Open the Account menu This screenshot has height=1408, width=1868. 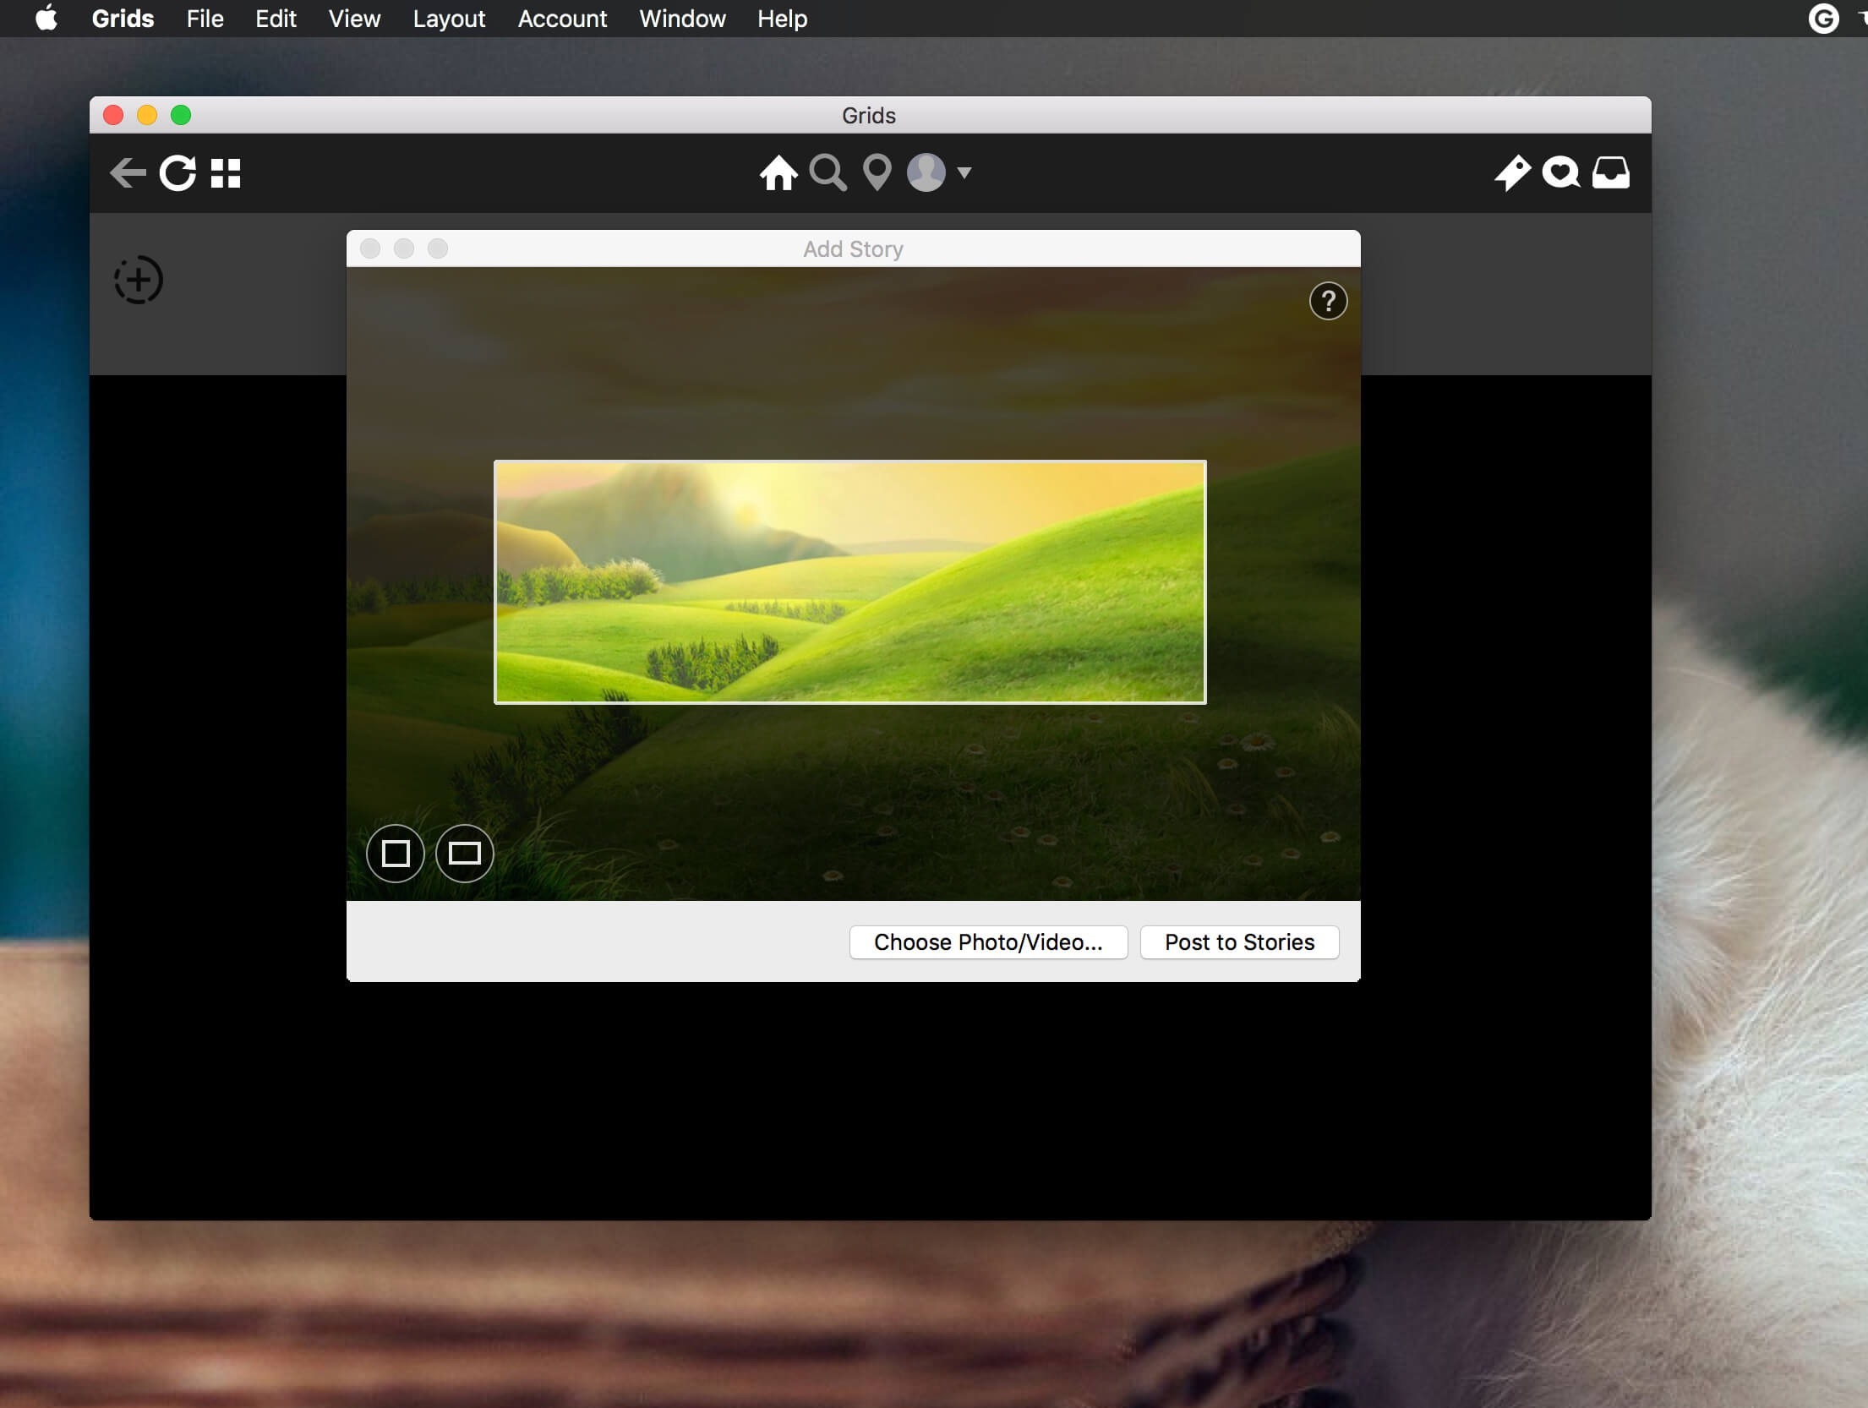(562, 19)
